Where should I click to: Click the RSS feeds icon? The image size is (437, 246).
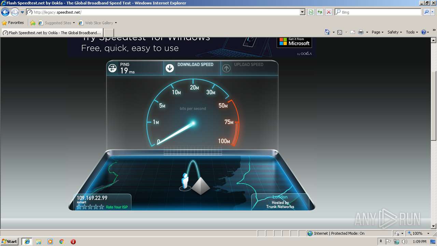[x=340, y=32]
